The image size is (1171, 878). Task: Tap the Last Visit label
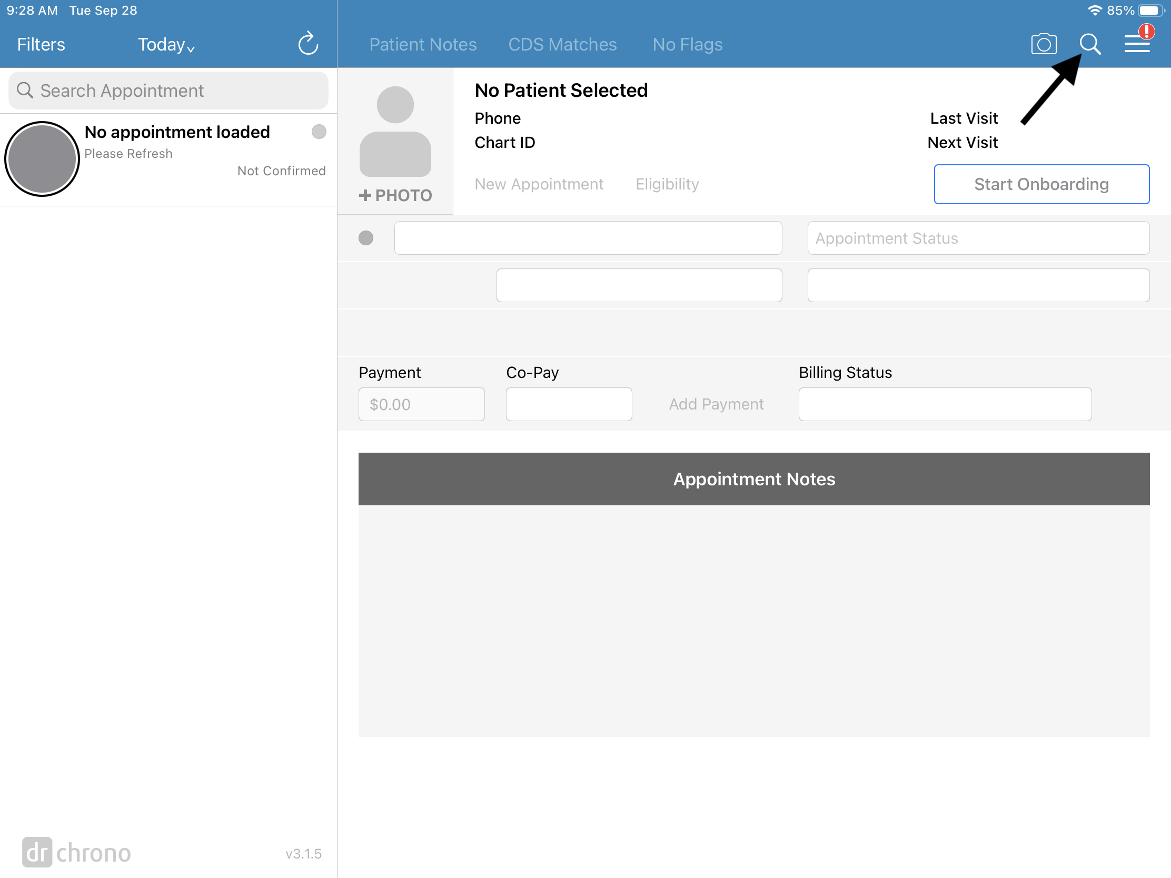pos(964,118)
